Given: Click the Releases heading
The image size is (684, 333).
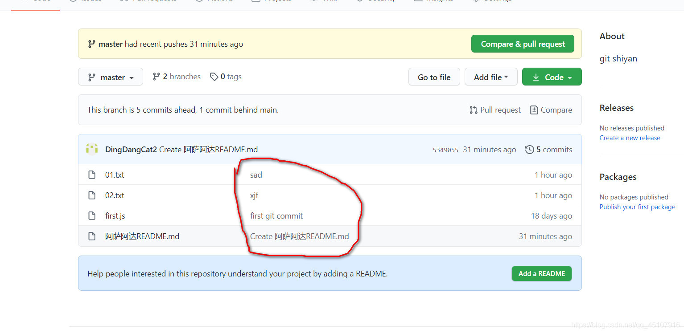Looking at the screenshot, I should [x=617, y=108].
